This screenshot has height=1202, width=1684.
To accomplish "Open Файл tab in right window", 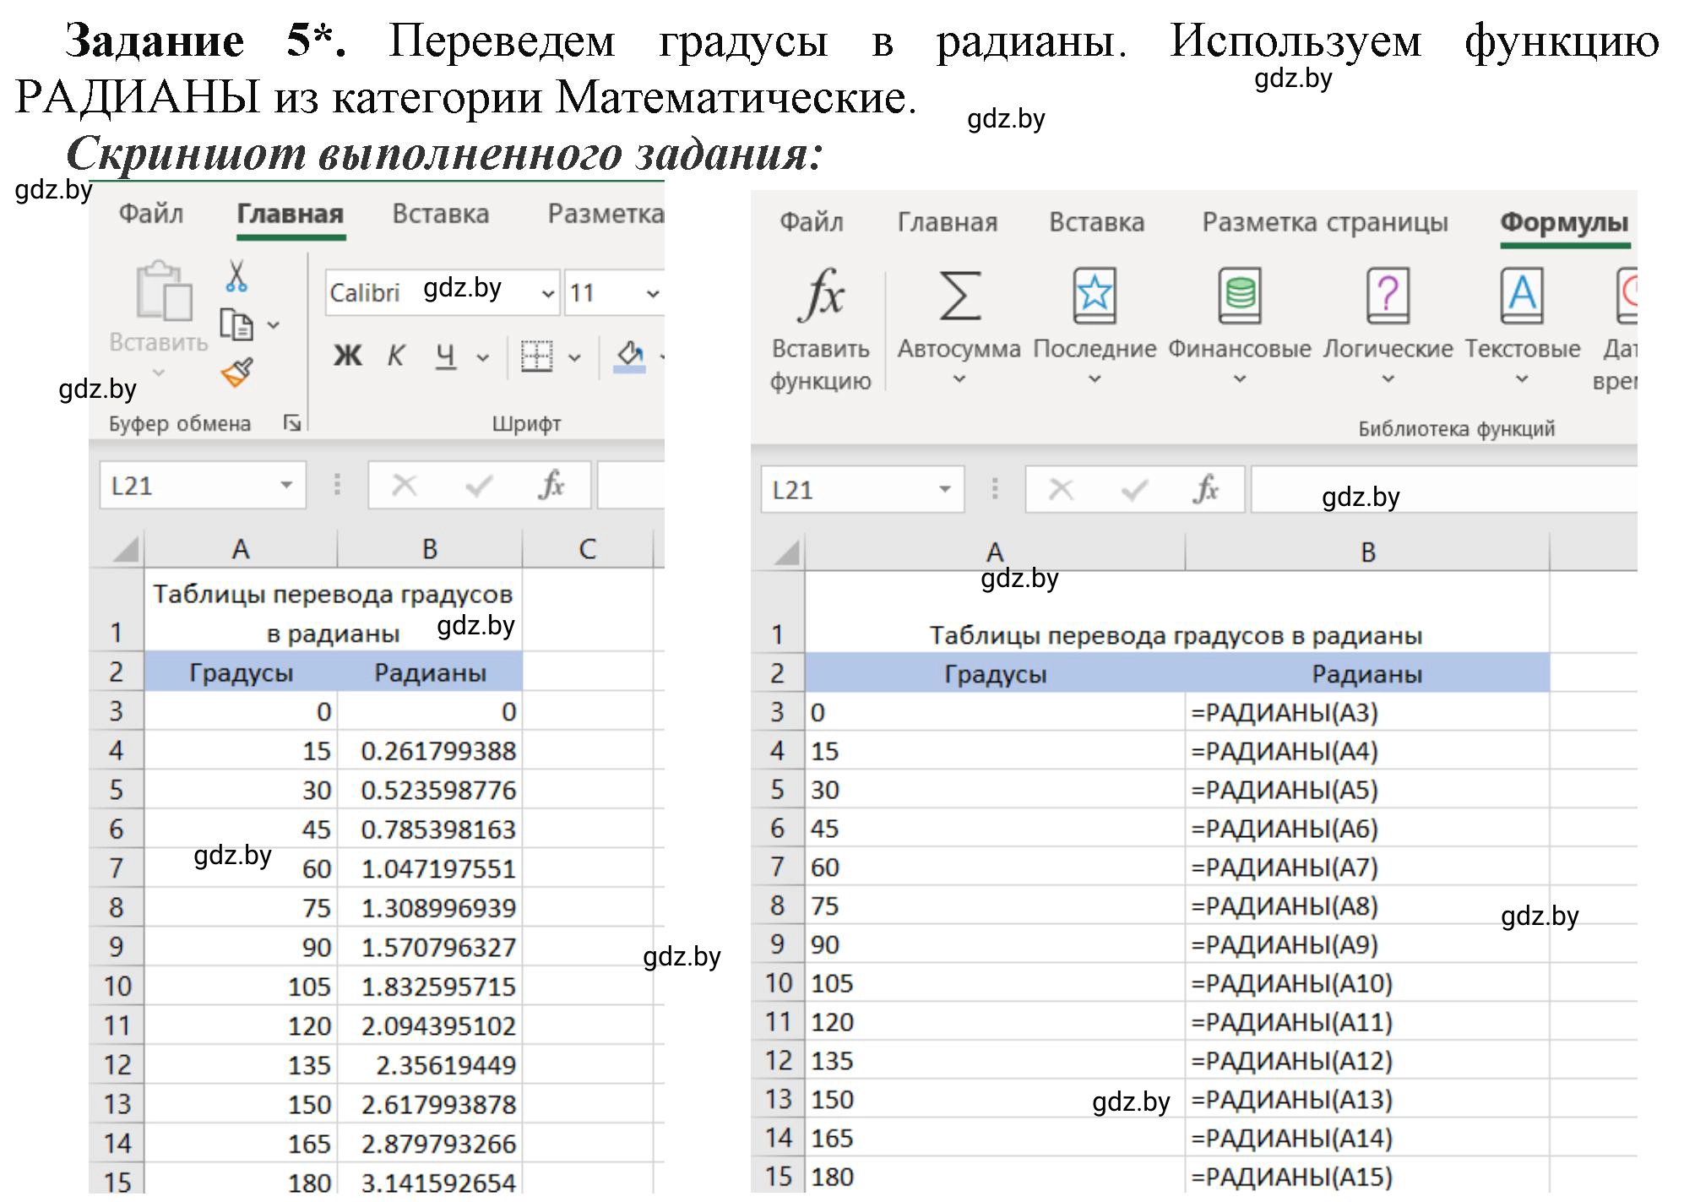I will pyautogui.click(x=812, y=222).
